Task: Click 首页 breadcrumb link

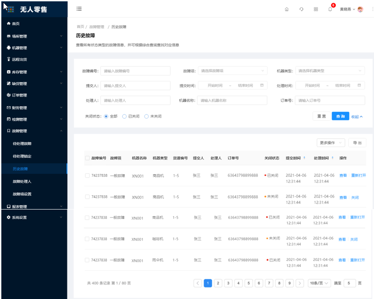Action: point(80,27)
